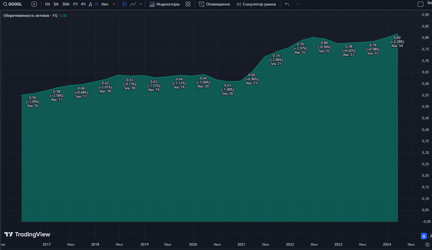Click the Sep '21 data label 0.74

(276, 60)
